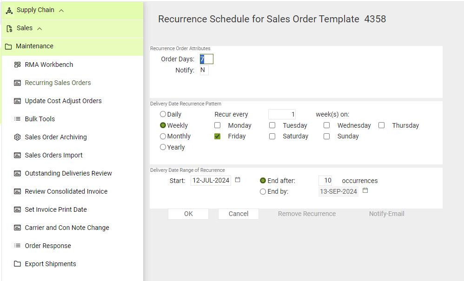
Task: Check the Monday checkbox
Action: click(x=217, y=125)
